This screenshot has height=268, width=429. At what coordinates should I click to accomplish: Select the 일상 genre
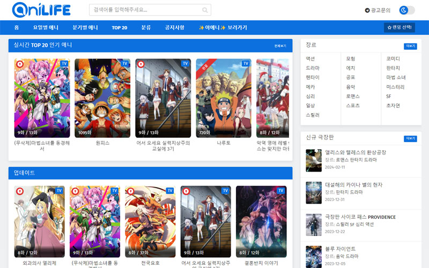310,106
